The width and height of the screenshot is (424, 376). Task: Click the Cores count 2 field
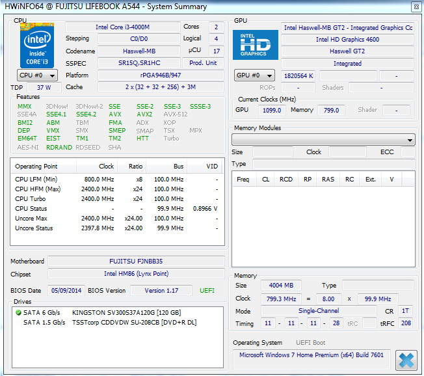tap(216, 27)
